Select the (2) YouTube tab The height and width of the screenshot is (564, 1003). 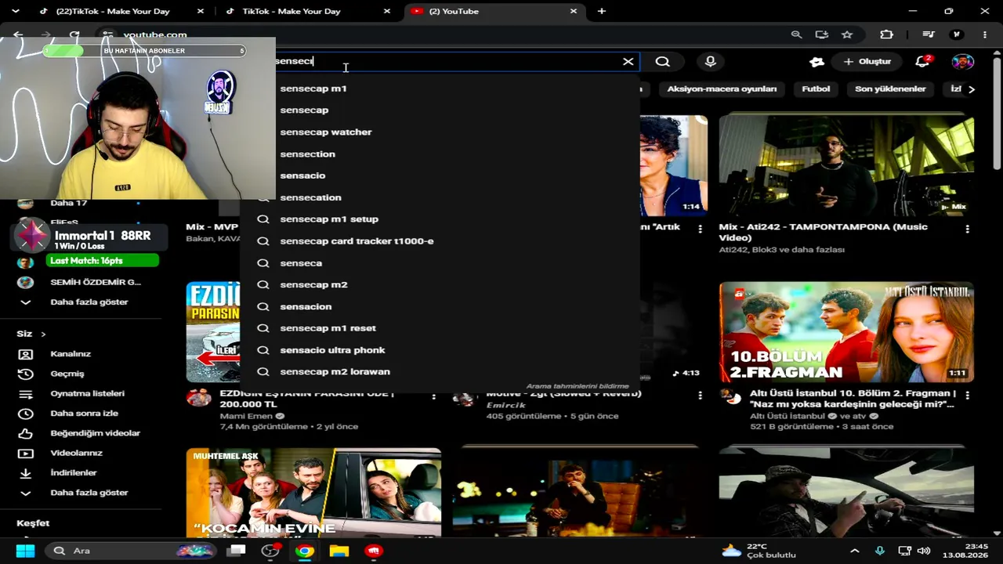[494, 11]
